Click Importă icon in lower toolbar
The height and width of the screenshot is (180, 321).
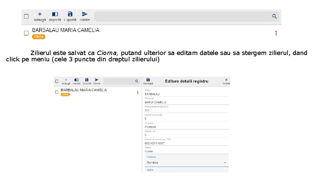(x=76, y=80)
